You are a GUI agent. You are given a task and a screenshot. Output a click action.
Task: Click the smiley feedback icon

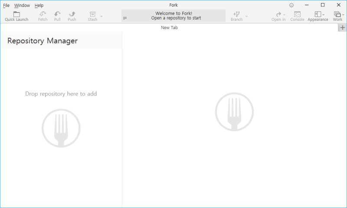point(291,5)
